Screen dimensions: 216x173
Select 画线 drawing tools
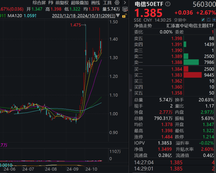(x=95, y=2)
